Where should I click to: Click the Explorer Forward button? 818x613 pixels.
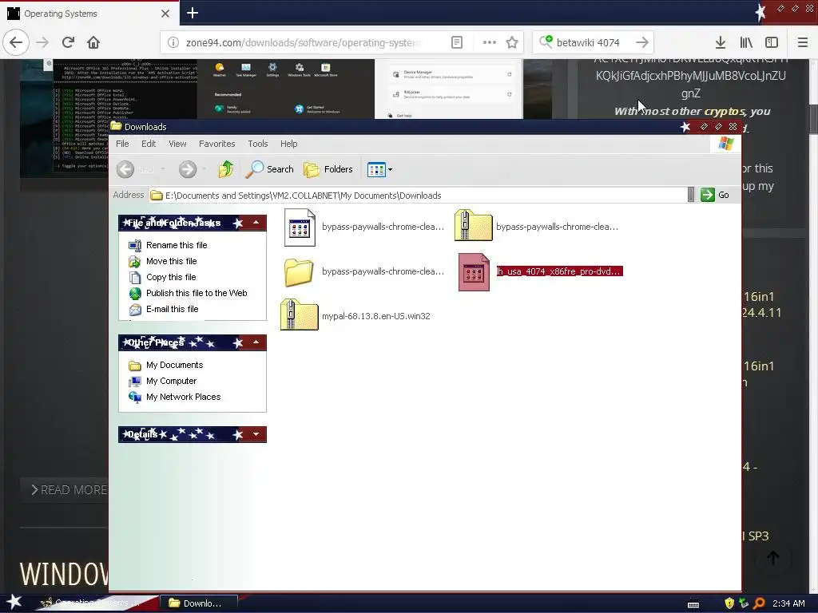[188, 169]
